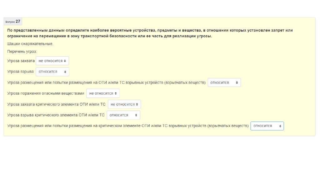
Task: Click label 'Угроза захвата критического элемента ОТИ и/или ТС'
Action: tap(56, 104)
